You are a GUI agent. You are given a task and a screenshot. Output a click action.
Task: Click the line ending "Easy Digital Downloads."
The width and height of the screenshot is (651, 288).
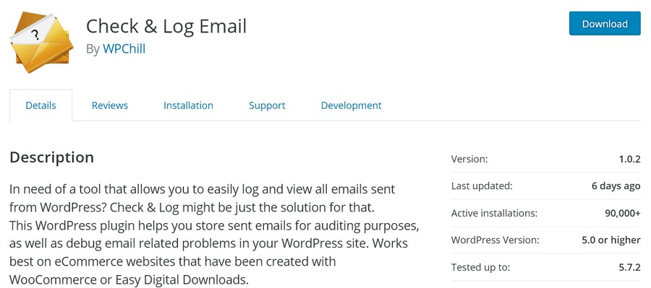[x=129, y=279]
